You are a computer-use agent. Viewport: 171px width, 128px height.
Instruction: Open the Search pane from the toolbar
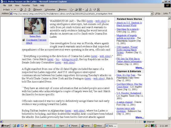[37, 9]
